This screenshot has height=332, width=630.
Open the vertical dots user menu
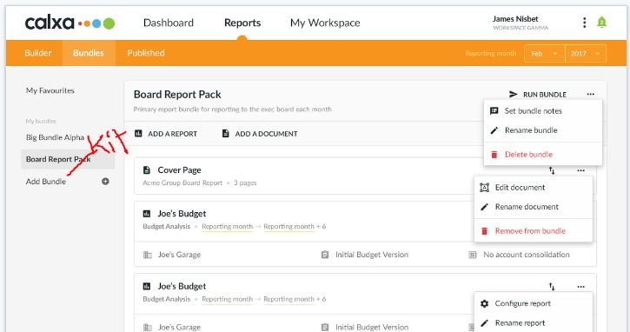click(584, 23)
